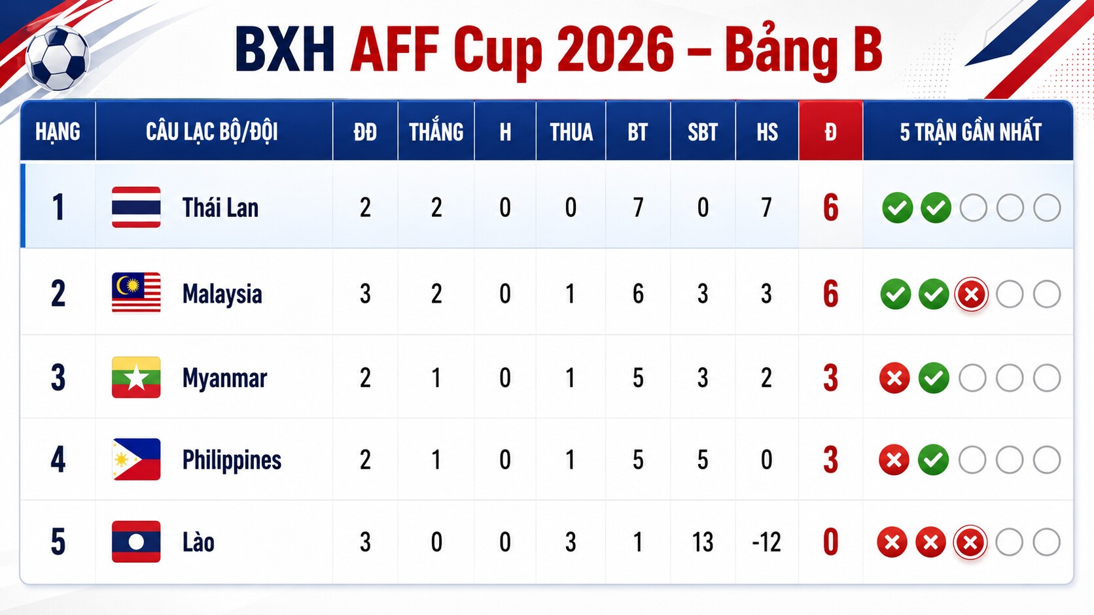
Task: Click Lào's third red loss icon
Action: [x=970, y=542]
